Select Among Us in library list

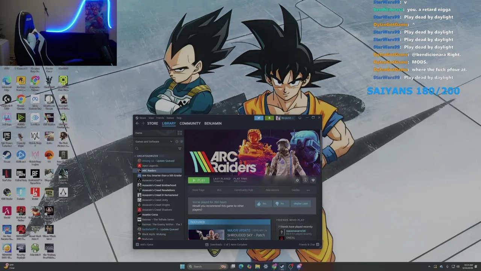[x=158, y=161]
